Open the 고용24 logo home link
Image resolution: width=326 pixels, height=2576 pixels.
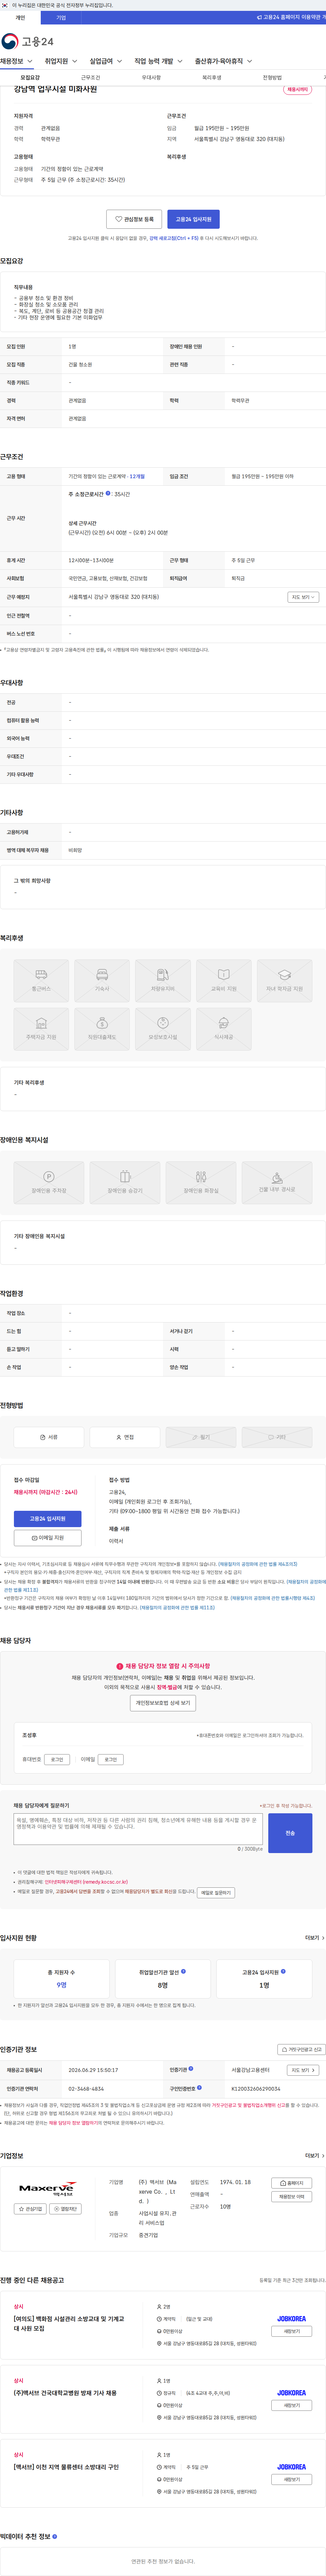(28, 41)
